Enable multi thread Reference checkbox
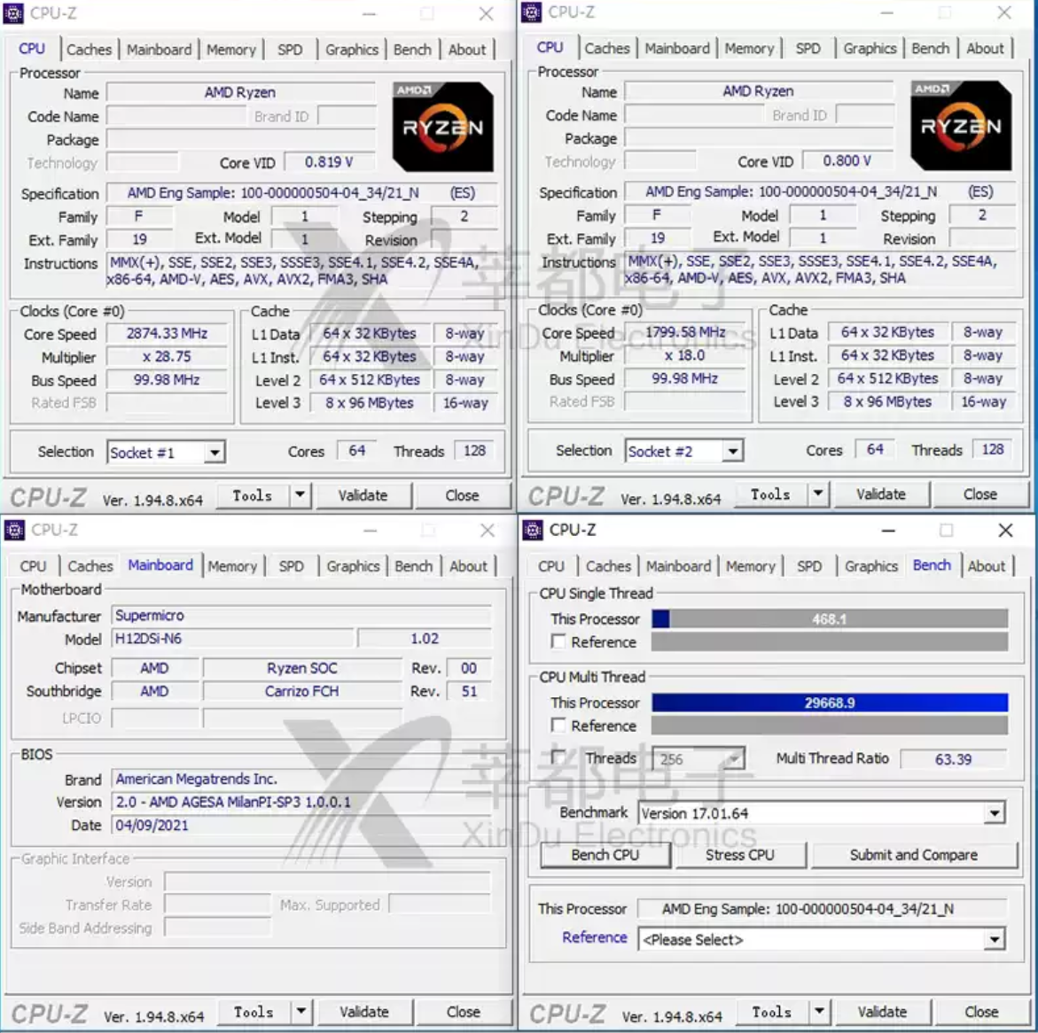 [558, 726]
